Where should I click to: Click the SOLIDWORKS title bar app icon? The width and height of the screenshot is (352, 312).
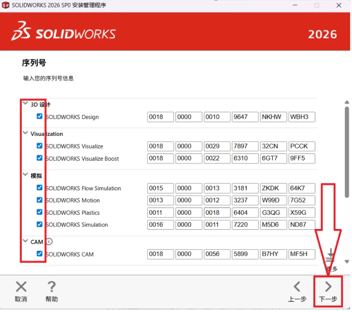5,5
